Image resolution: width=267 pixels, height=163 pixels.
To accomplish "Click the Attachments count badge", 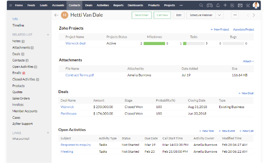I will 32,48.
